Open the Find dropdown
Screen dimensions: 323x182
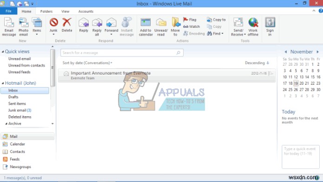pyautogui.click(x=215, y=33)
